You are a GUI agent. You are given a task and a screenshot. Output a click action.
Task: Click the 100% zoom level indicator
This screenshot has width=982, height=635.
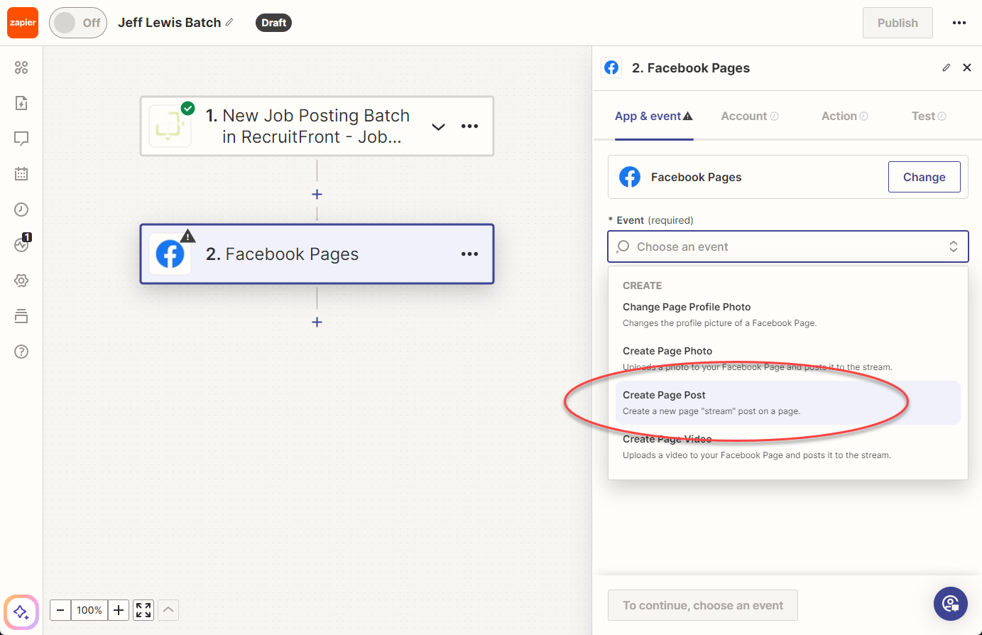pos(89,610)
